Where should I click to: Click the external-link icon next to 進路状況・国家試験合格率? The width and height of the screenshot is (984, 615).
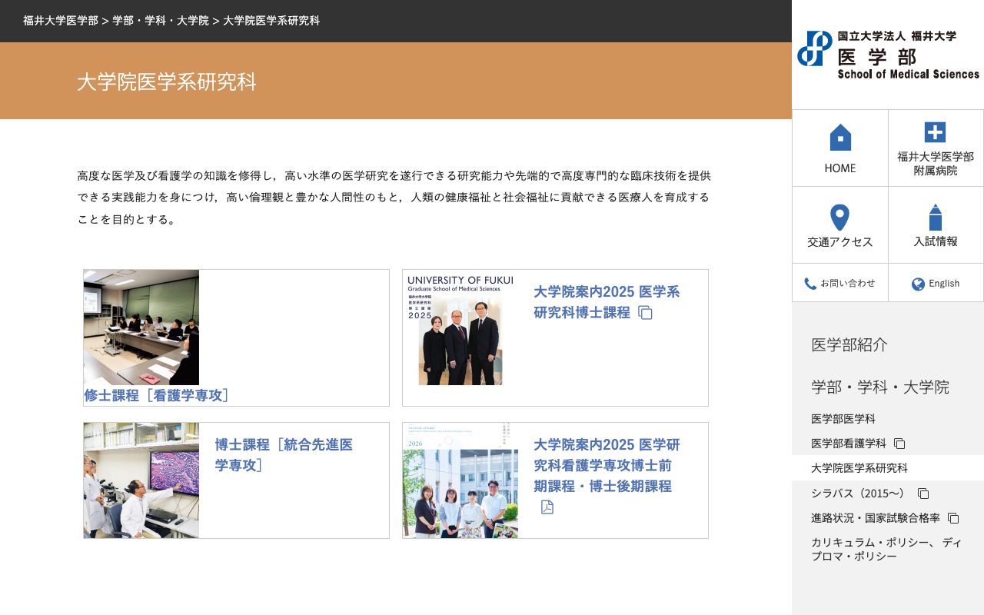(x=956, y=518)
